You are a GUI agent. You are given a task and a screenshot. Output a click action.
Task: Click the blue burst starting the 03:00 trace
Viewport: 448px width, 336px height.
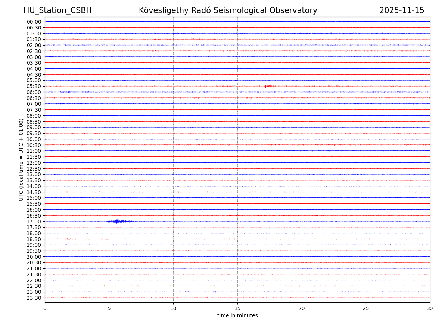(x=51, y=57)
